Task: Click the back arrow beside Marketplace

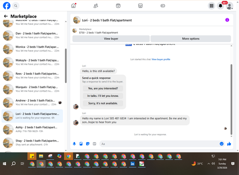Action: click(6, 16)
